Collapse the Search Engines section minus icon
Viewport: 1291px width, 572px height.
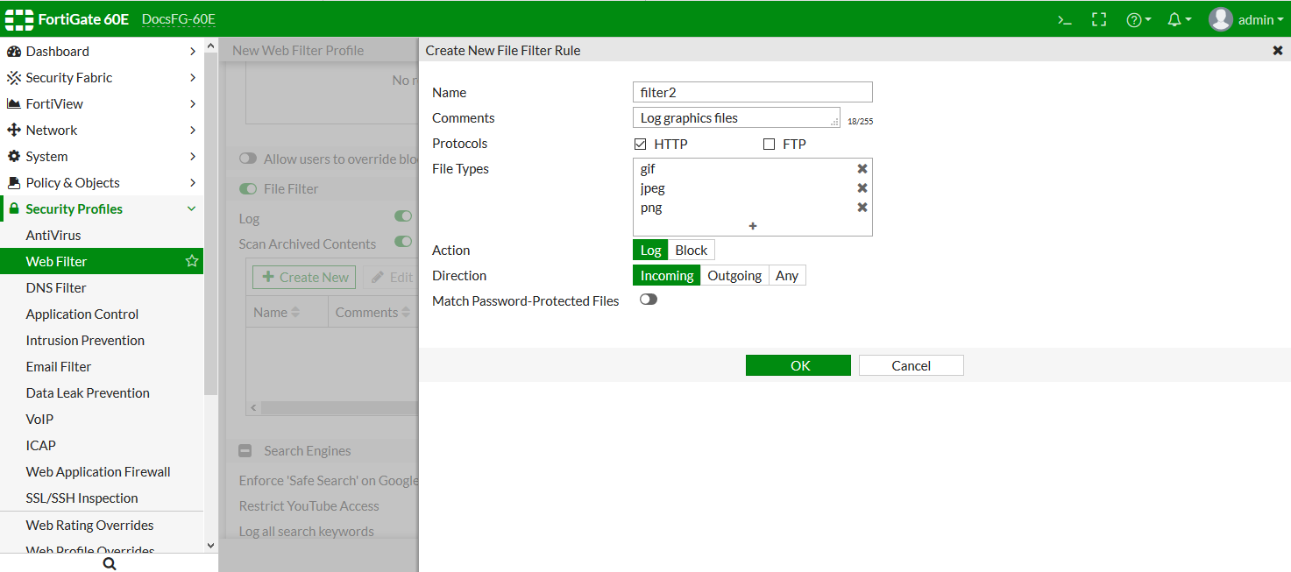[x=246, y=451]
